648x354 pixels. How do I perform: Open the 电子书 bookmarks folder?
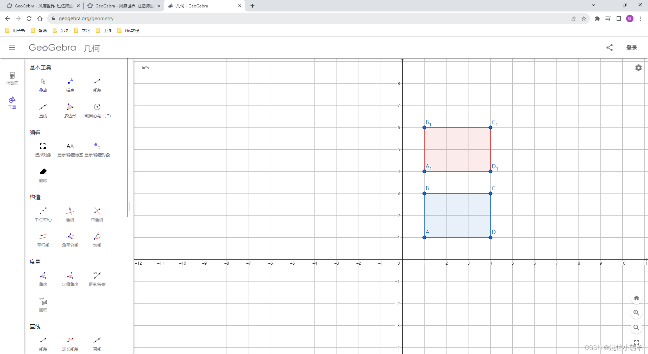(16, 30)
